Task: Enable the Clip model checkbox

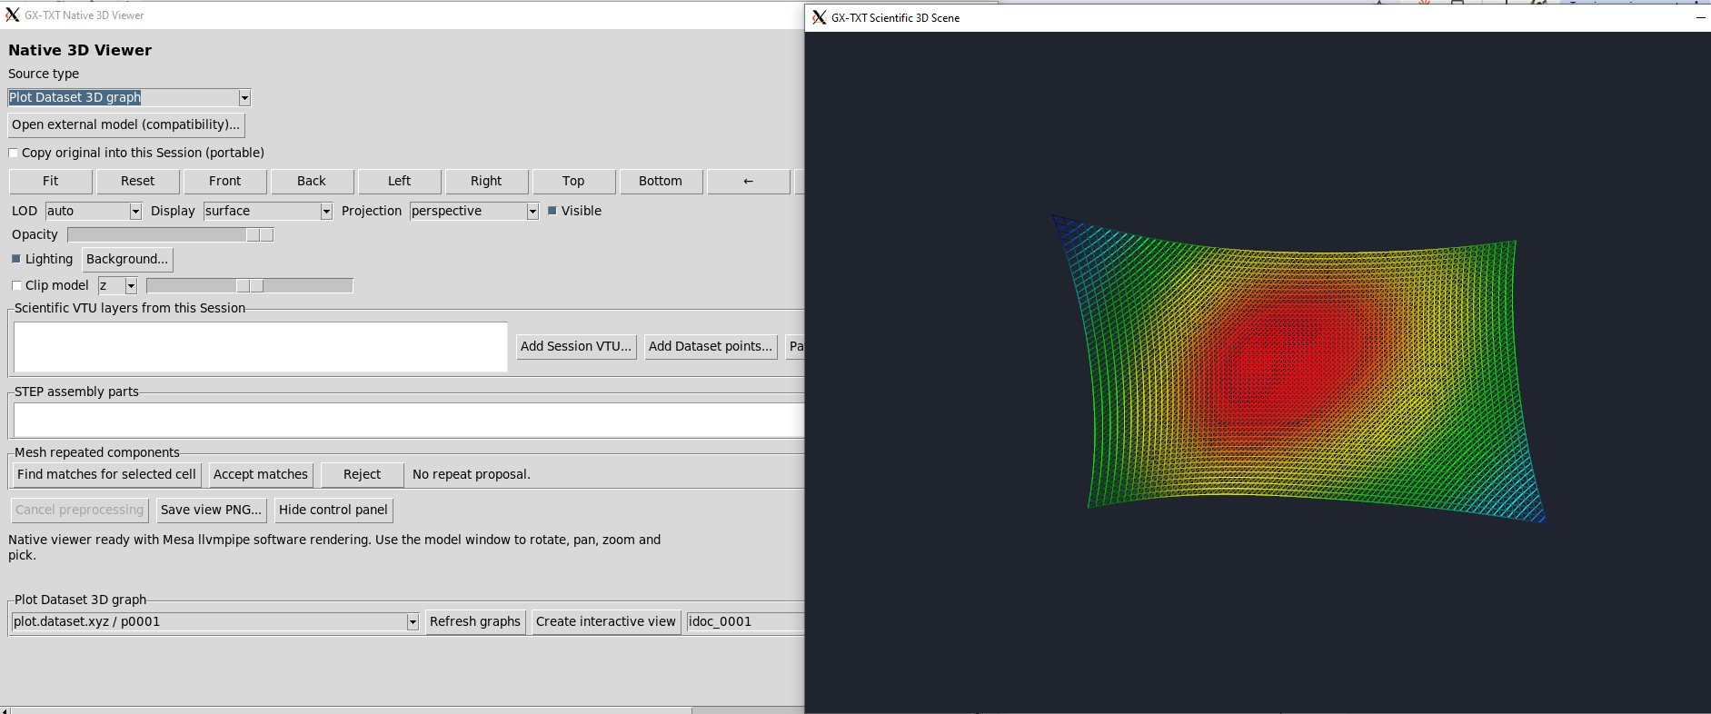Action: (15, 285)
